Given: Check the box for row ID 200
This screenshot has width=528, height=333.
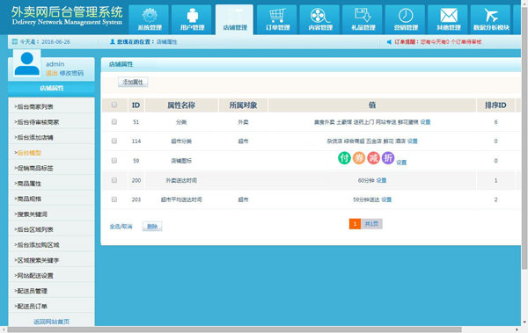Looking at the screenshot, I should [114, 180].
